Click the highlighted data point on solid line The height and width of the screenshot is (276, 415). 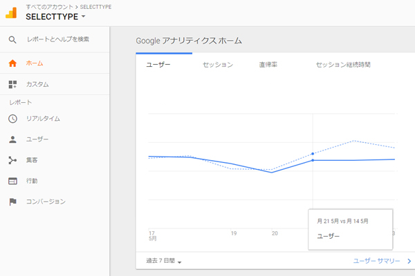click(x=313, y=160)
